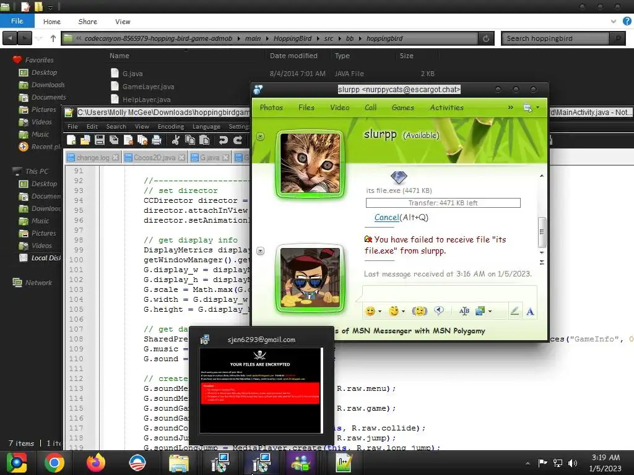Cancel the file transfer link
Viewport: 634px width, 475px height.
[386, 217]
